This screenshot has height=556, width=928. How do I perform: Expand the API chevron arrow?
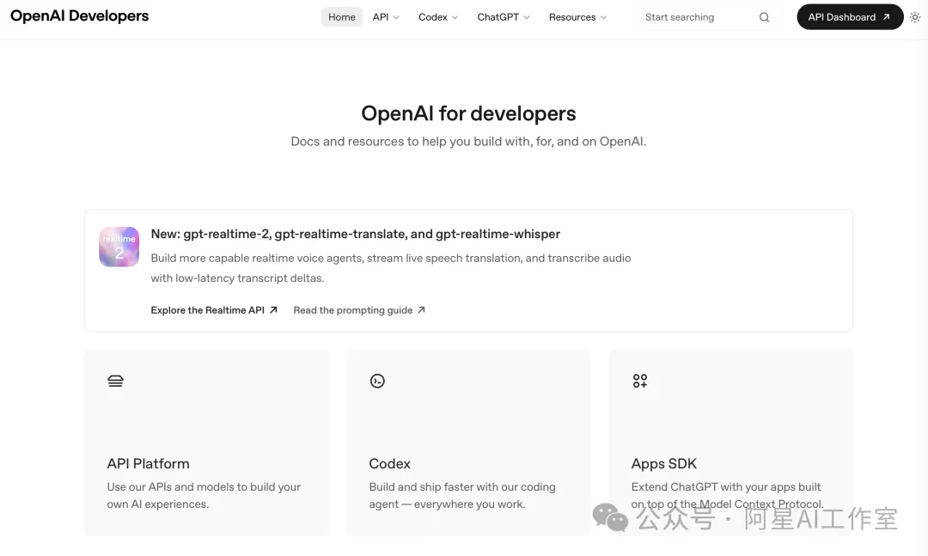396,18
